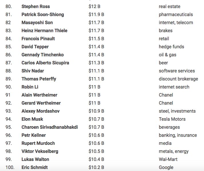This screenshot has width=204, height=171.
Task: Click Francois Pinault's name
Action: [x=38, y=39]
